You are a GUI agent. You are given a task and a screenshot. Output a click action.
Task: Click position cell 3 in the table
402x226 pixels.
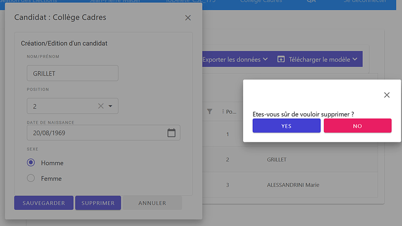click(227, 185)
